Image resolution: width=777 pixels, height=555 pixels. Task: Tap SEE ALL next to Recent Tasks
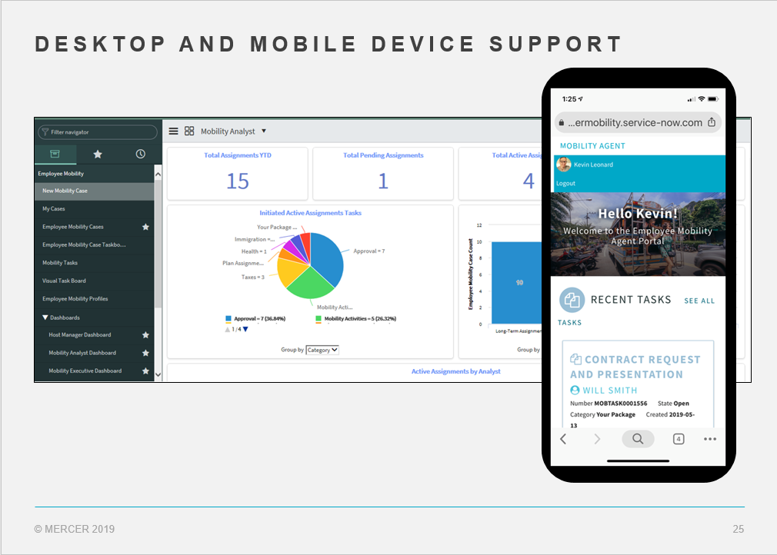[699, 301]
